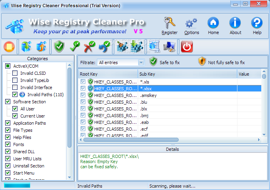Viewport: 270px width, 190px height.
Task: Click the monitor with tools icon
Action: click(170, 47)
